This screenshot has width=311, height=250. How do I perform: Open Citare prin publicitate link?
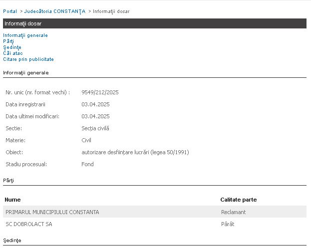coord(28,59)
